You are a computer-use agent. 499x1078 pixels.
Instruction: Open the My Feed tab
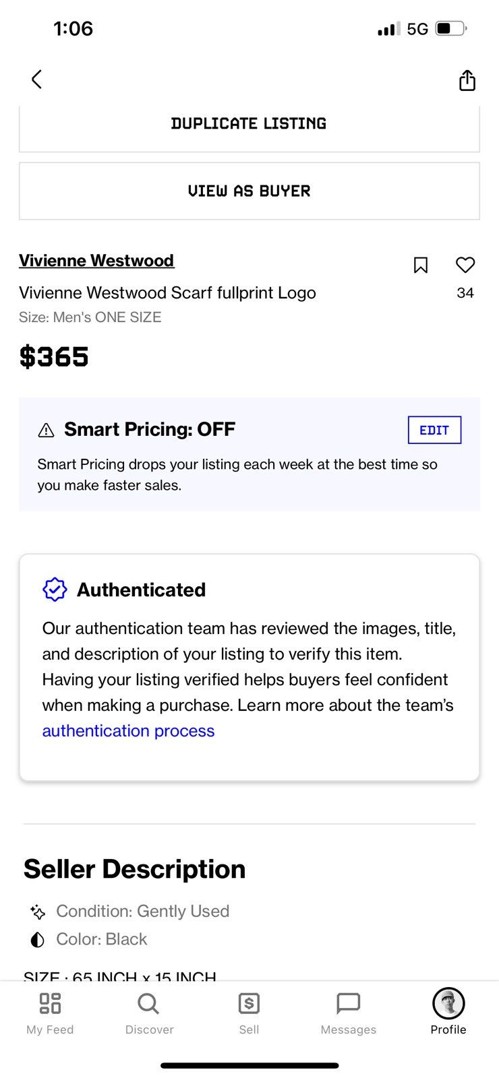(50, 1013)
